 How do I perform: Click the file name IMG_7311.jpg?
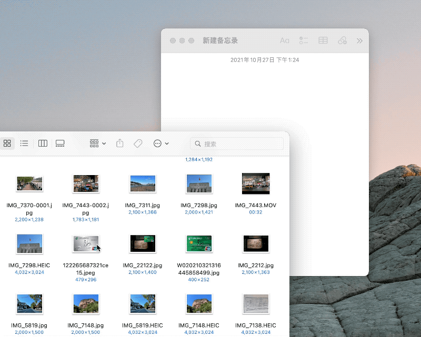[142, 205]
